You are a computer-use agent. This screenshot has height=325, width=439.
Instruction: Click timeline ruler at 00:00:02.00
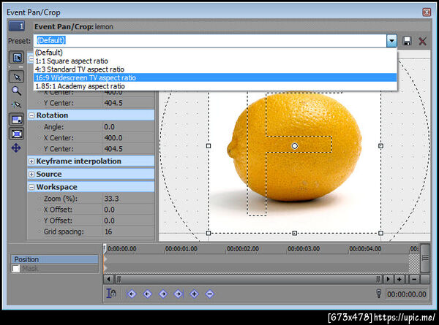click(x=242, y=249)
